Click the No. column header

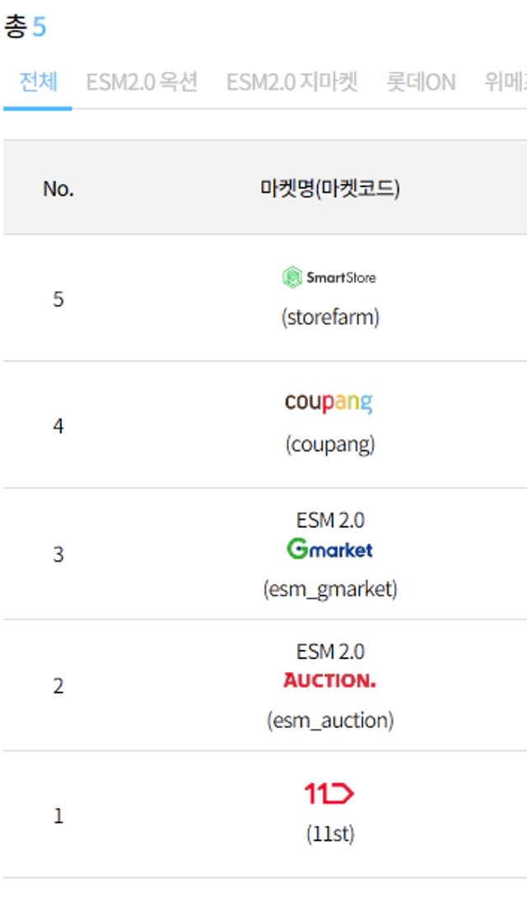(x=58, y=189)
